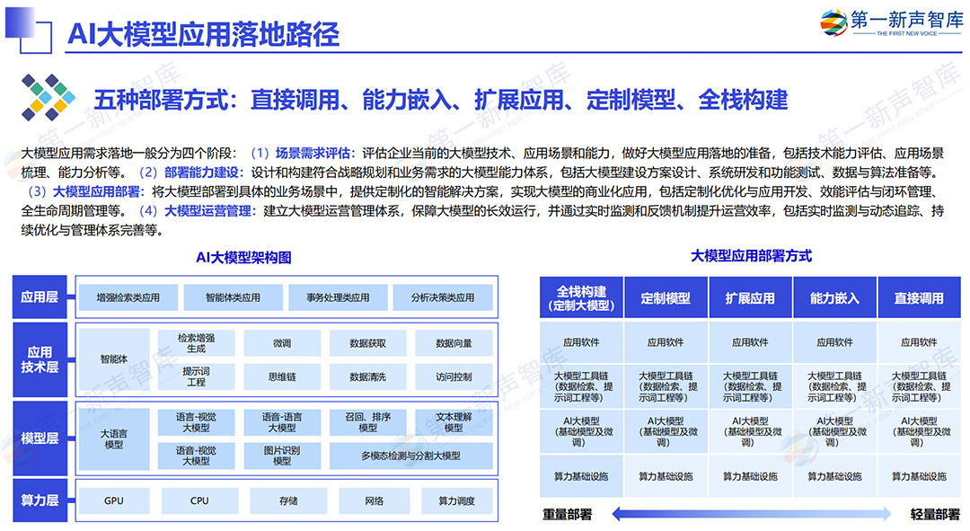970x531 pixels.
Task: Choose the 能力嵌入 header cell
Action: click(834, 297)
